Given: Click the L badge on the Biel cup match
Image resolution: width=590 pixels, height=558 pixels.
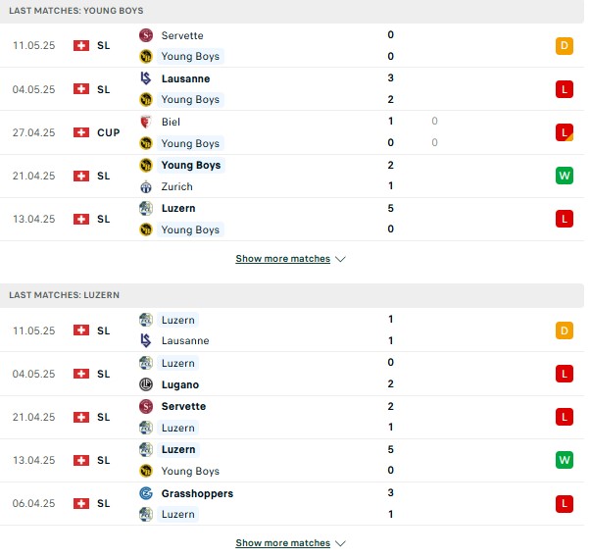Looking at the screenshot, I should (x=565, y=132).
